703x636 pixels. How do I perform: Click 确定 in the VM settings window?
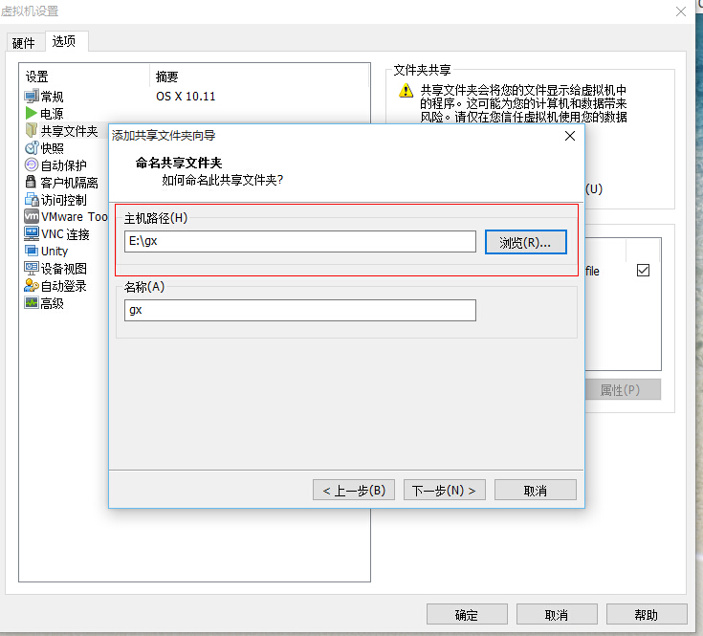click(467, 615)
